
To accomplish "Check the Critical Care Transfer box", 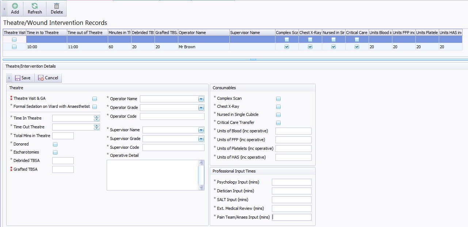I will click(278, 123).
